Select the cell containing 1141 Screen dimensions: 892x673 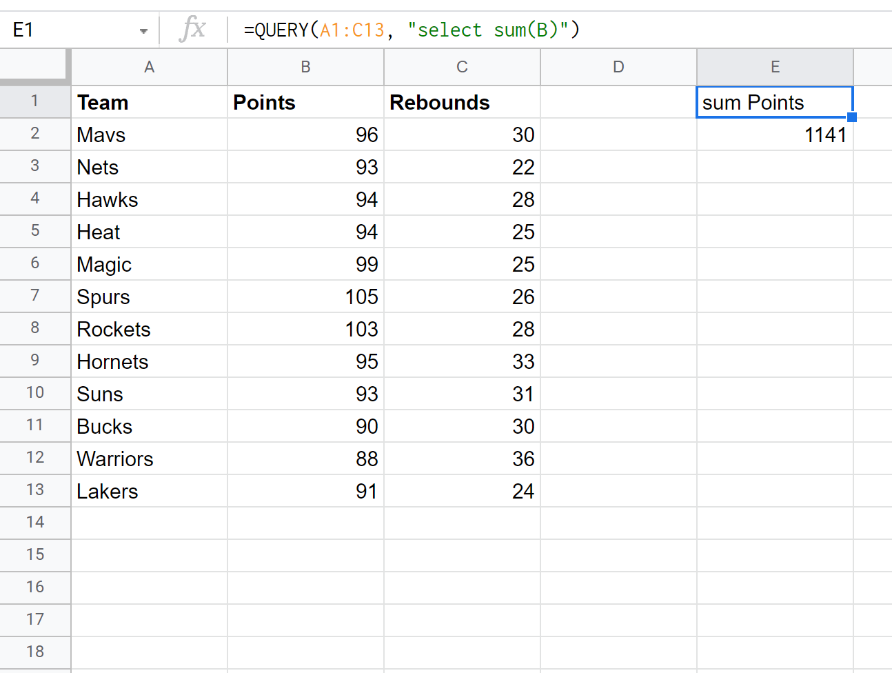[775, 134]
